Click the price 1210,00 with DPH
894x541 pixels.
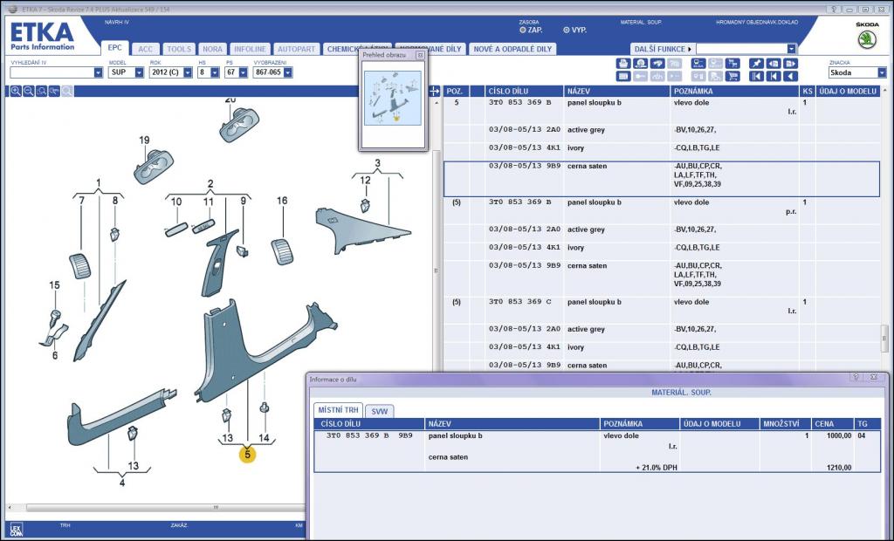point(839,468)
